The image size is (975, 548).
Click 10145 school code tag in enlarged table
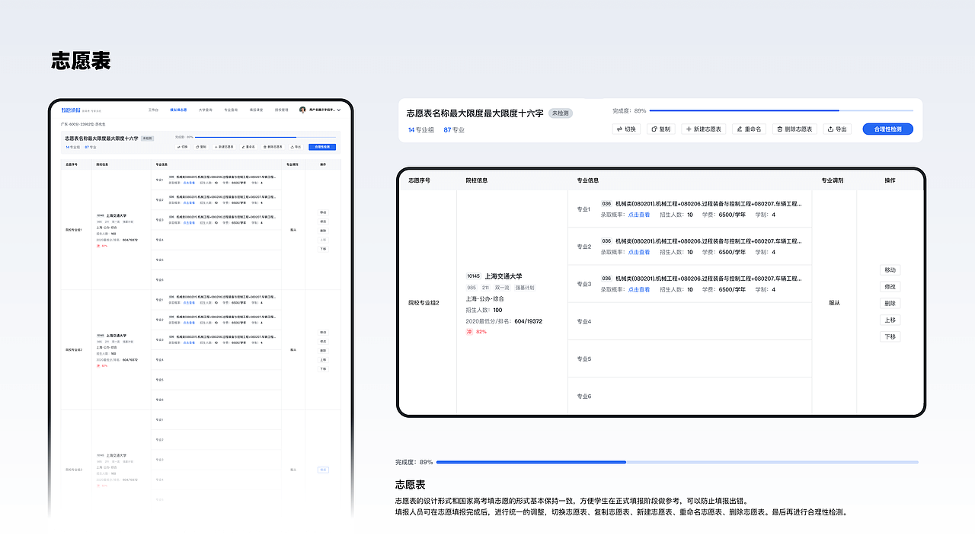[473, 276]
